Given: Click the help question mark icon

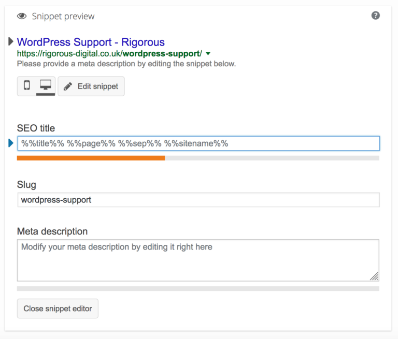Looking at the screenshot, I should [x=375, y=16].
